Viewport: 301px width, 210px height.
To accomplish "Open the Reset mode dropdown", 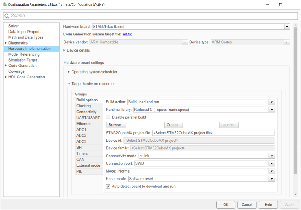I will (x=272, y=179).
